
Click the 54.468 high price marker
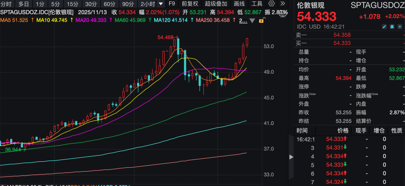[x=167, y=37]
